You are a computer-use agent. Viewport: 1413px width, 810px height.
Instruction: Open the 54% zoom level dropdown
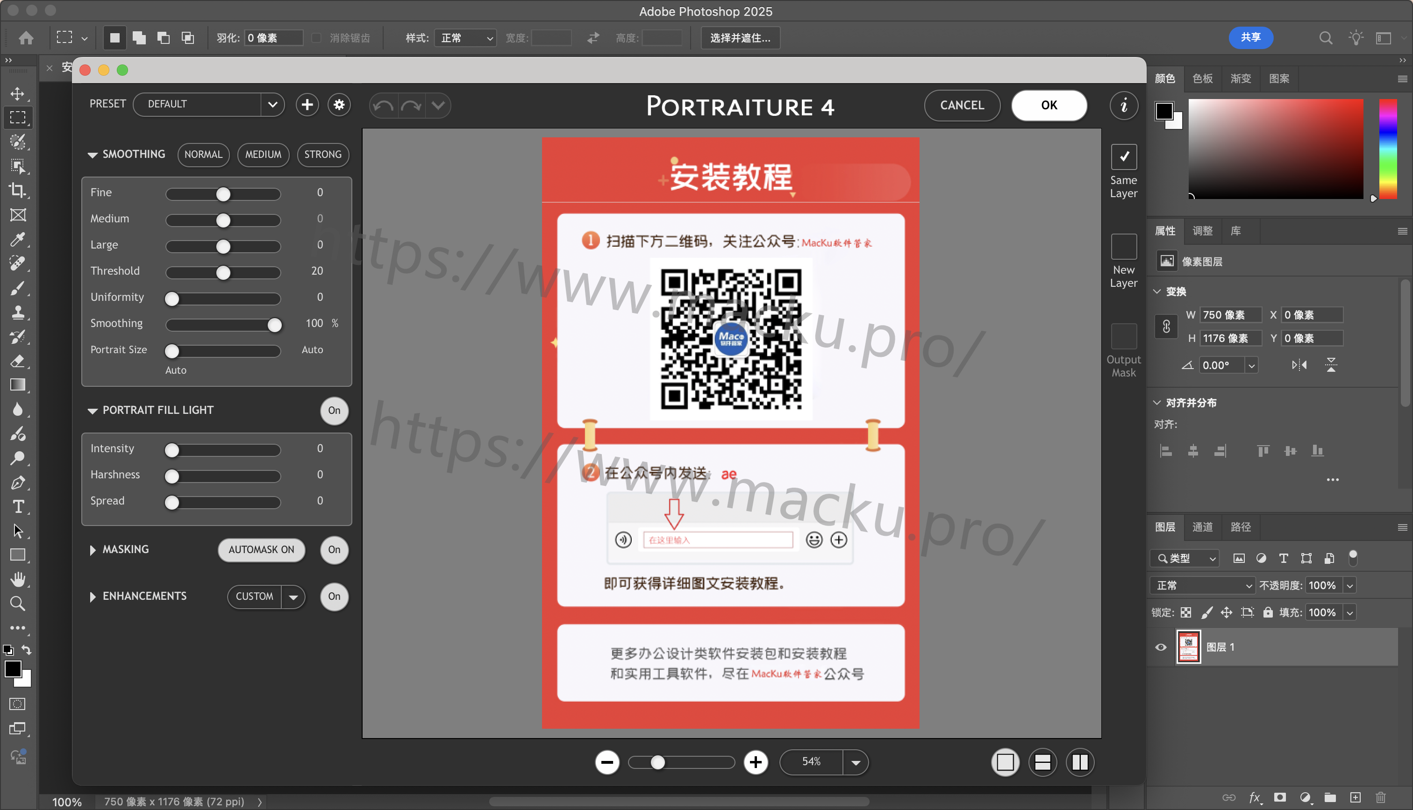coord(856,762)
